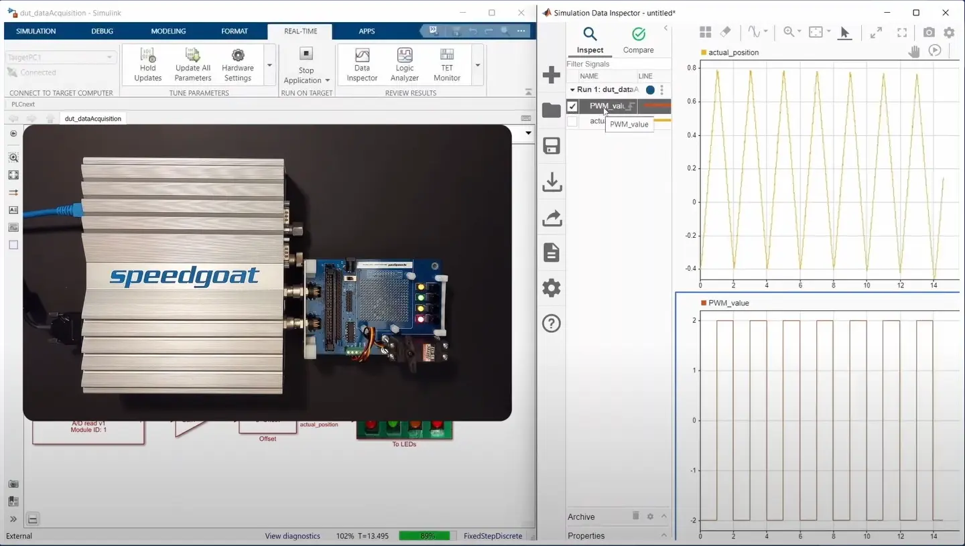
Task: Open the Help question mark icon
Action: [x=552, y=324]
